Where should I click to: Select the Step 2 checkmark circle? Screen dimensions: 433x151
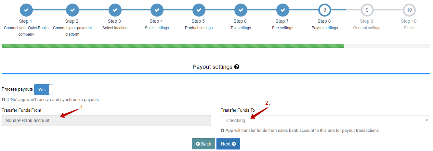click(x=72, y=10)
